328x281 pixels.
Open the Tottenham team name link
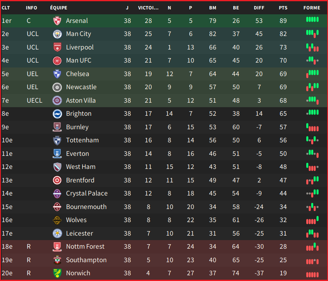(82, 140)
